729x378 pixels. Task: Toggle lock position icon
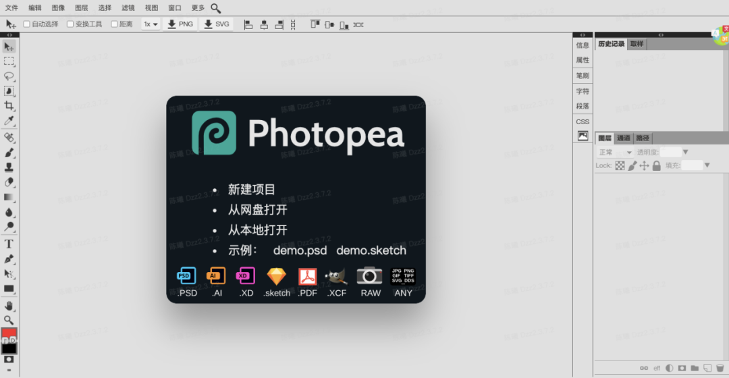(644, 165)
